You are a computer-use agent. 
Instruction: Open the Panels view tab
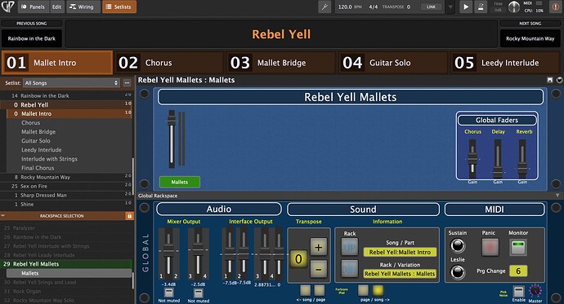(x=33, y=7)
